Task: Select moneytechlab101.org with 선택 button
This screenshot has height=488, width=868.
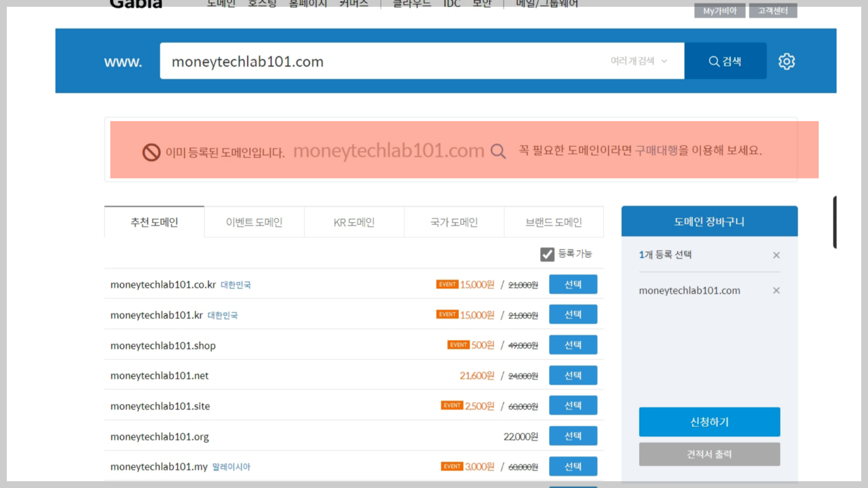Action: coord(573,436)
